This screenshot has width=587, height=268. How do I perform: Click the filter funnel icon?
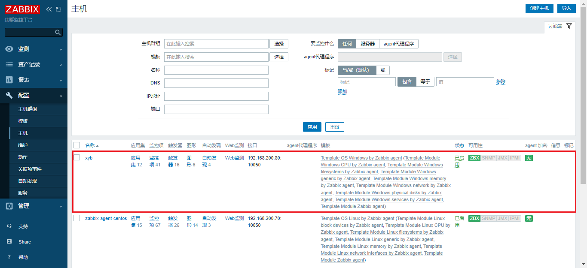click(x=569, y=26)
